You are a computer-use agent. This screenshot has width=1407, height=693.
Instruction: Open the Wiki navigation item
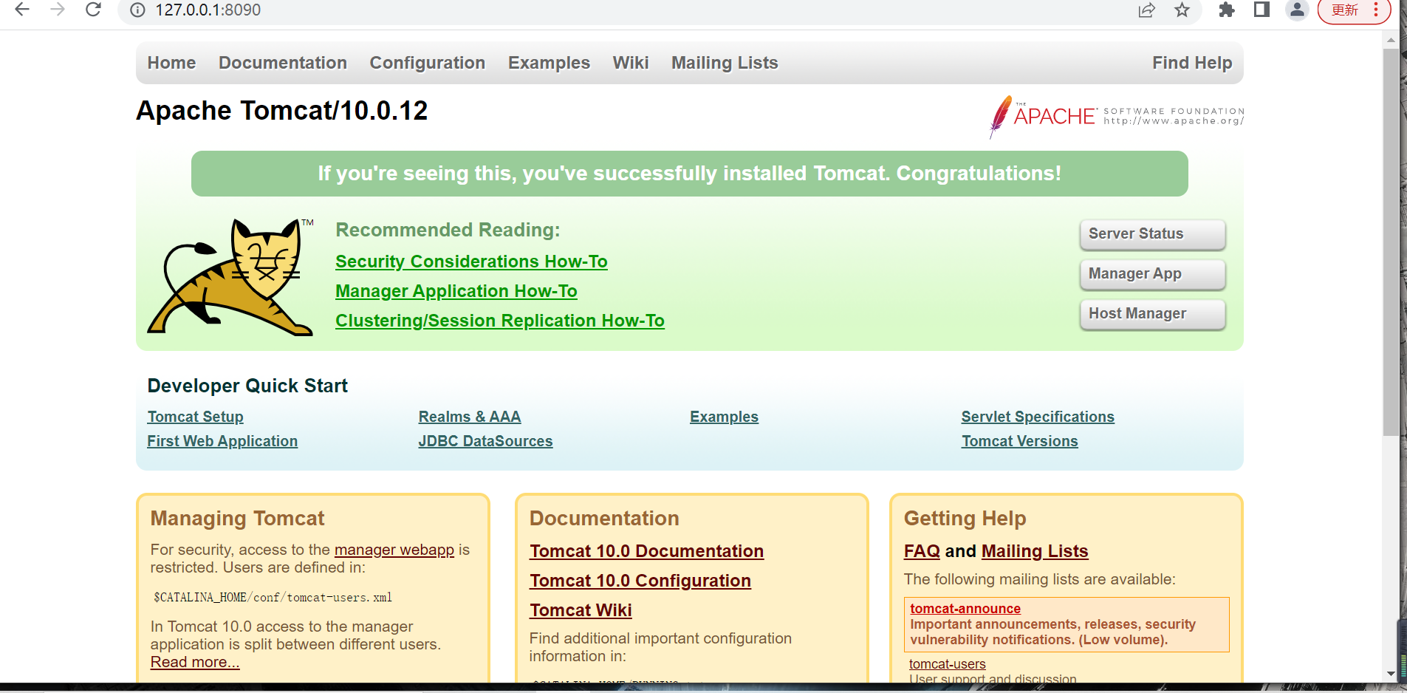tap(631, 63)
